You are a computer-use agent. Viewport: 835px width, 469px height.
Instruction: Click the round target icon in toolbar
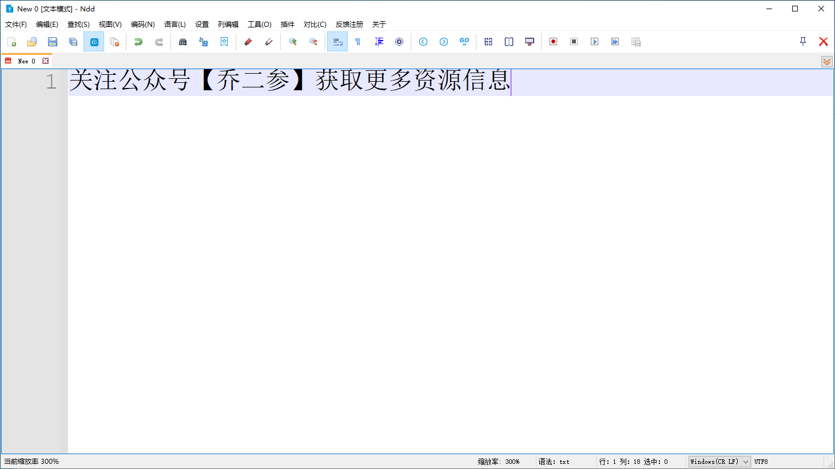point(399,42)
